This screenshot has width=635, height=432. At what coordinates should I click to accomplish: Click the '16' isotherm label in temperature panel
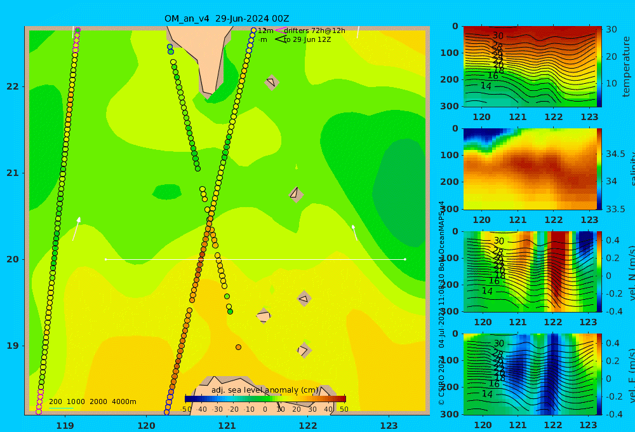(x=493, y=76)
